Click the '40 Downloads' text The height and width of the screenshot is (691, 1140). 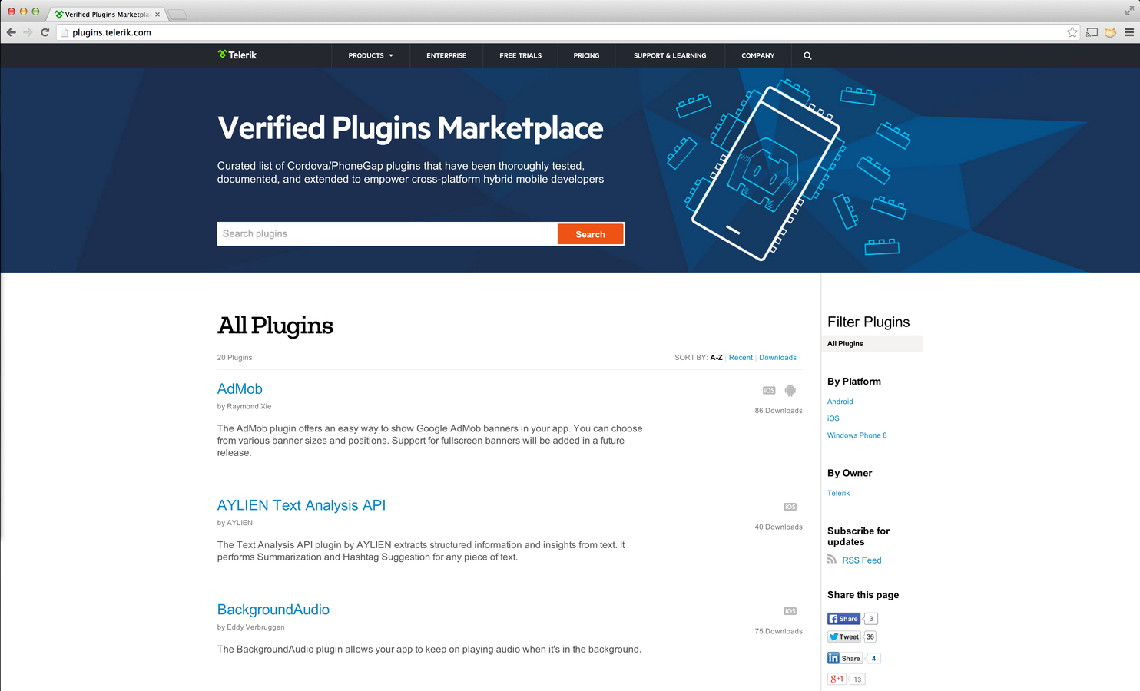[x=778, y=527]
